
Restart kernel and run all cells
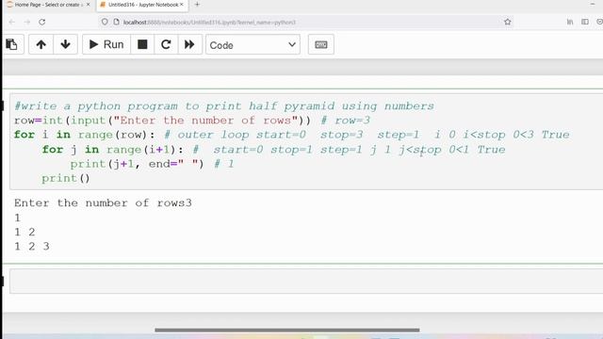pos(189,44)
